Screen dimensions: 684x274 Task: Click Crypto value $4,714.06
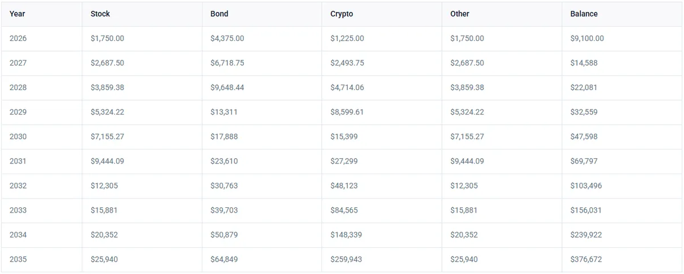(347, 87)
